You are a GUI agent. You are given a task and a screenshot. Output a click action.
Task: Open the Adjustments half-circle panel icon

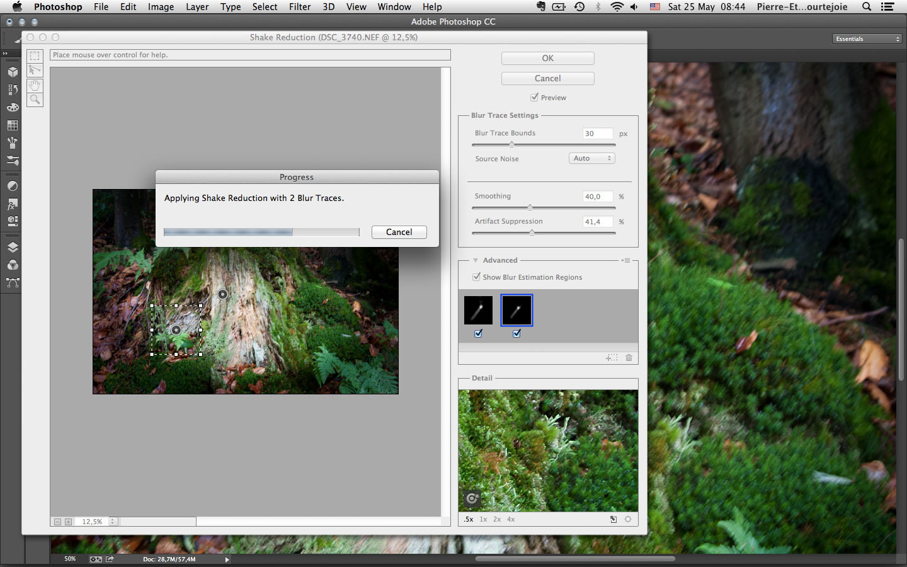click(x=13, y=186)
